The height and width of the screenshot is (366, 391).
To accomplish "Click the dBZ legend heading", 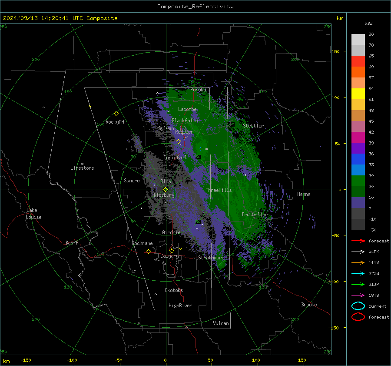I will 368,23.
